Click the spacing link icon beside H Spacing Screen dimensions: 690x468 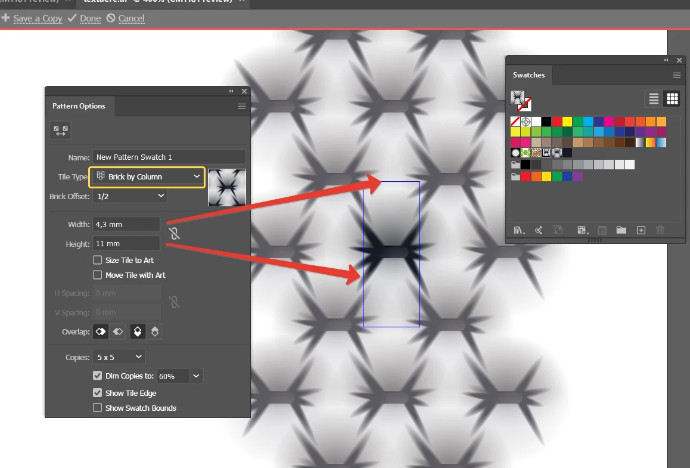(x=174, y=302)
